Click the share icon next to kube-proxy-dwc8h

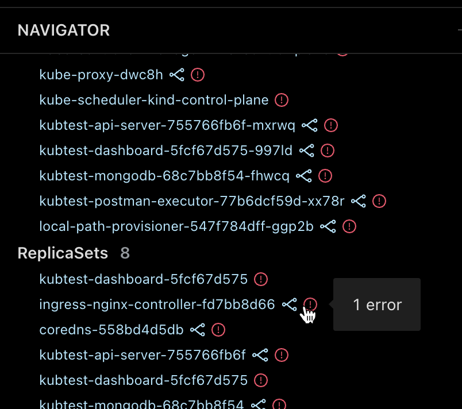[x=177, y=75]
